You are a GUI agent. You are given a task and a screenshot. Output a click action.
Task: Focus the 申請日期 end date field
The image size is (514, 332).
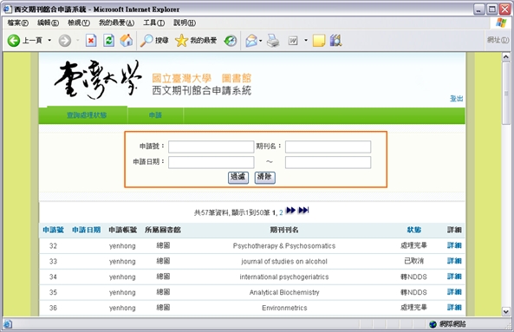coord(329,162)
